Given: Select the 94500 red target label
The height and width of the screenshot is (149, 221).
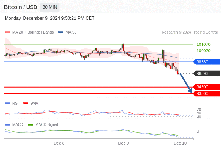Looking at the screenshot, I should click(206, 87).
